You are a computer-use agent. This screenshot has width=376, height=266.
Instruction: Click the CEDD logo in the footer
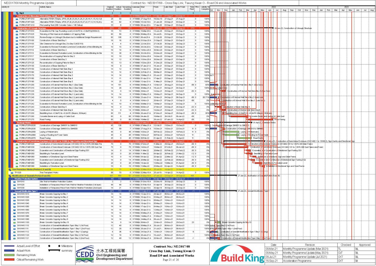coord(85,254)
